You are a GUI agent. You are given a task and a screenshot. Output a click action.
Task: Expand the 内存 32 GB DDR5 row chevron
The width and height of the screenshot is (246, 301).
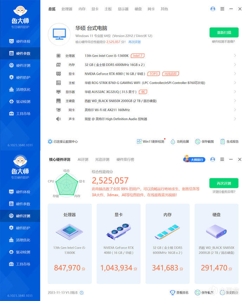235,65
